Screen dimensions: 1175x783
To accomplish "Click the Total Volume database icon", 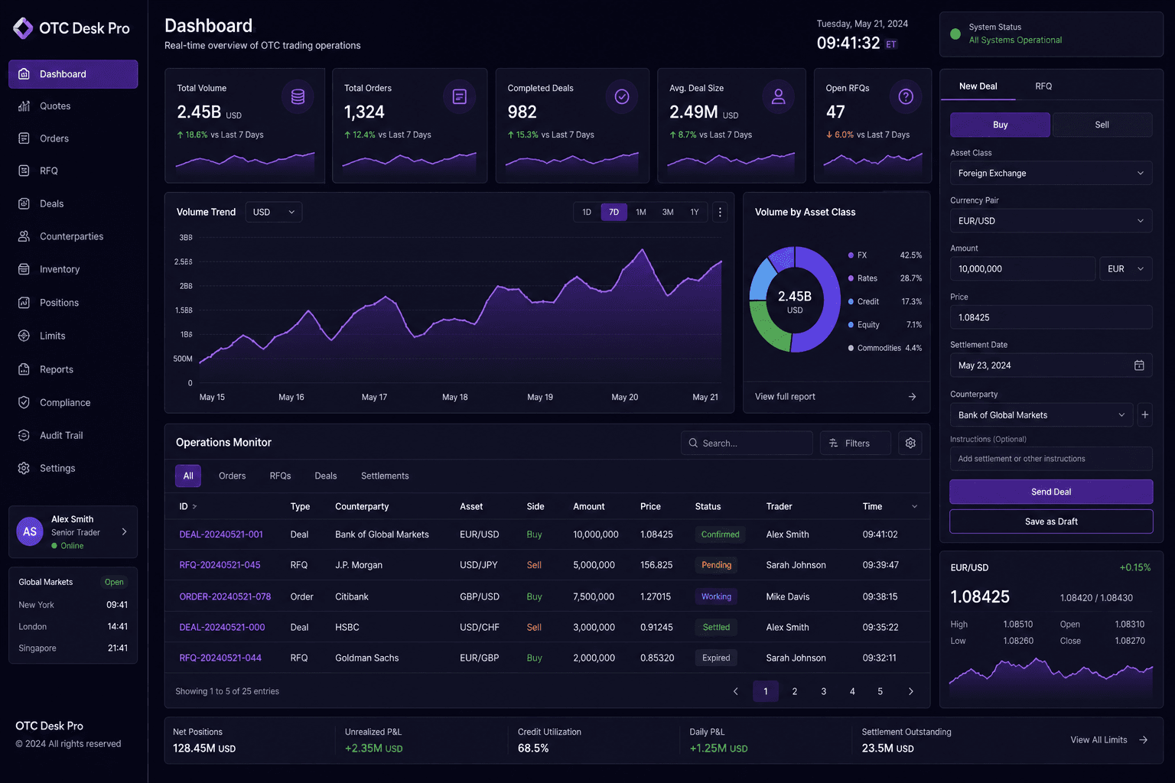I will pyautogui.click(x=298, y=97).
